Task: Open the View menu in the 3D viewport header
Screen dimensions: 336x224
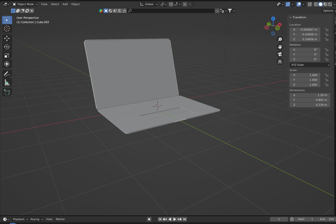Action: click(44, 4)
